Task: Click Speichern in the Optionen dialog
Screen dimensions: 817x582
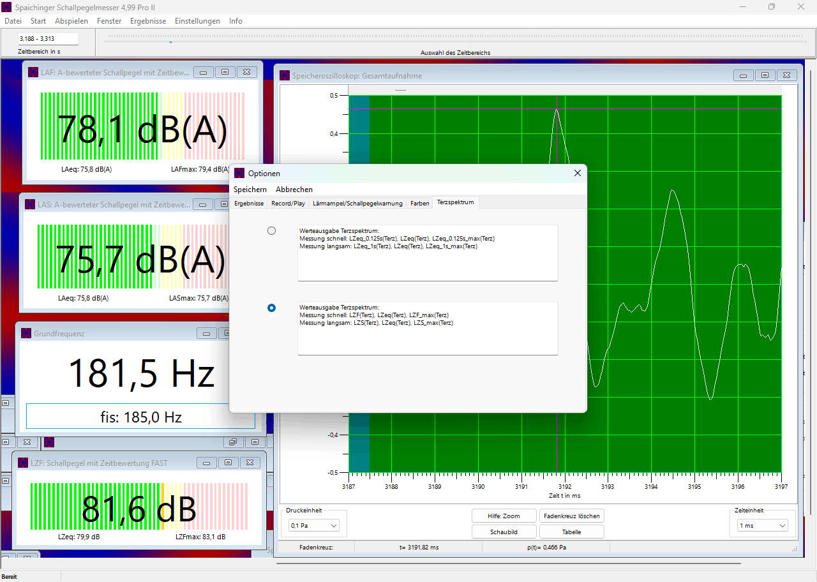Action: (x=250, y=190)
